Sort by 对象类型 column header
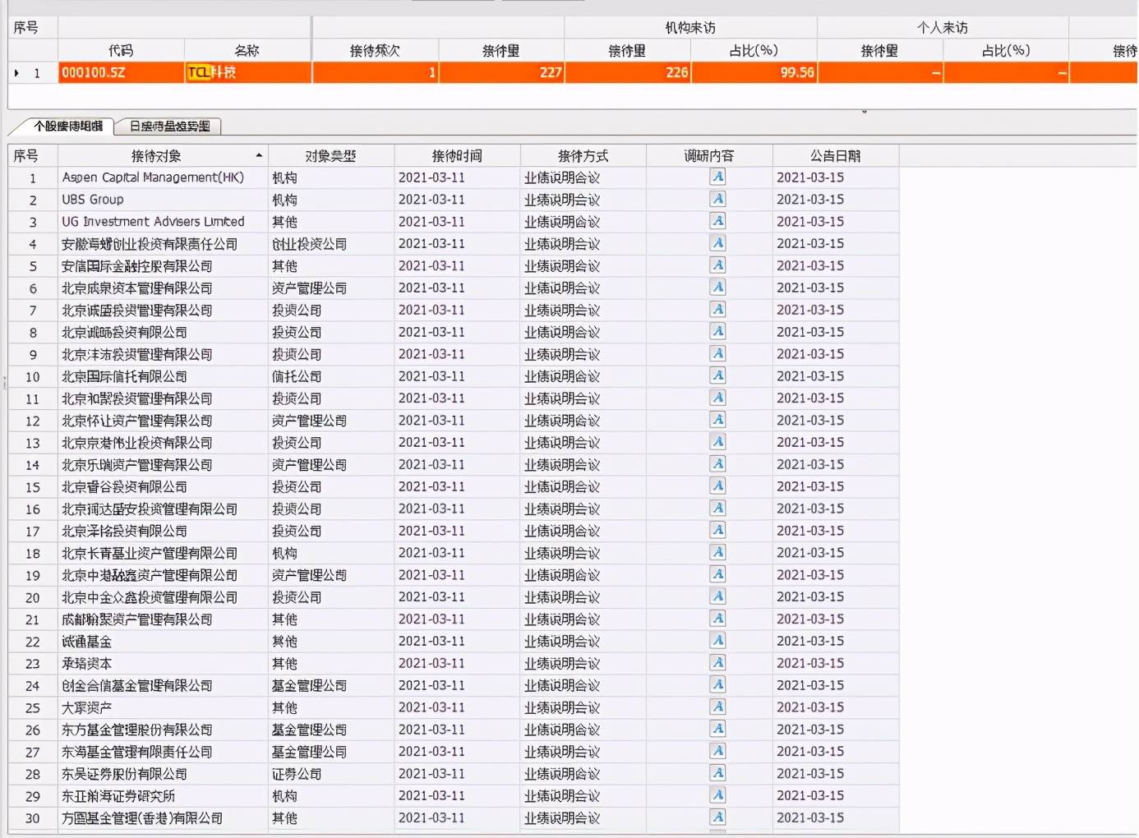 pyautogui.click(x=331, y=155)
